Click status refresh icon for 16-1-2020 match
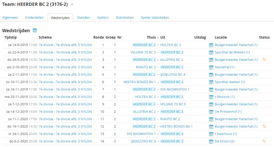This screenshot has height=147, width=274. pyautogui.click(x=264, y=126)
